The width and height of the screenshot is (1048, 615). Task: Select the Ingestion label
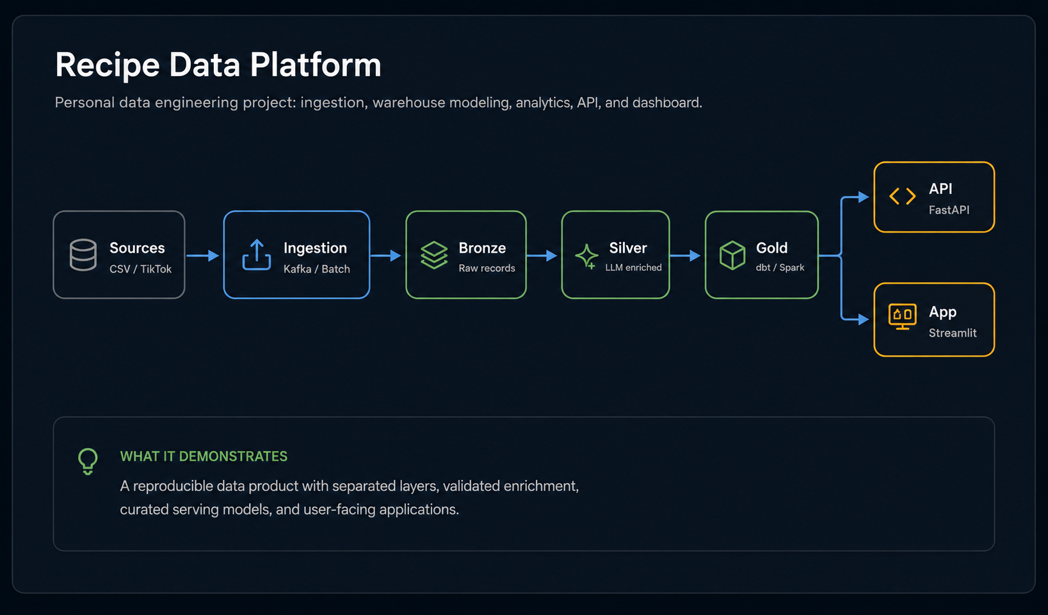pyautogui.click(x=315, y=248)
